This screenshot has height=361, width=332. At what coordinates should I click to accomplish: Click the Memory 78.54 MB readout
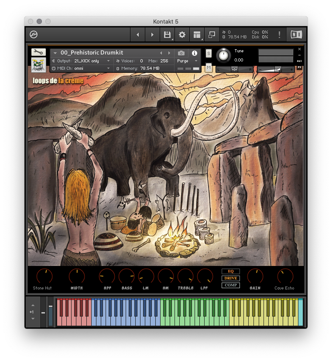pos(137,68)
